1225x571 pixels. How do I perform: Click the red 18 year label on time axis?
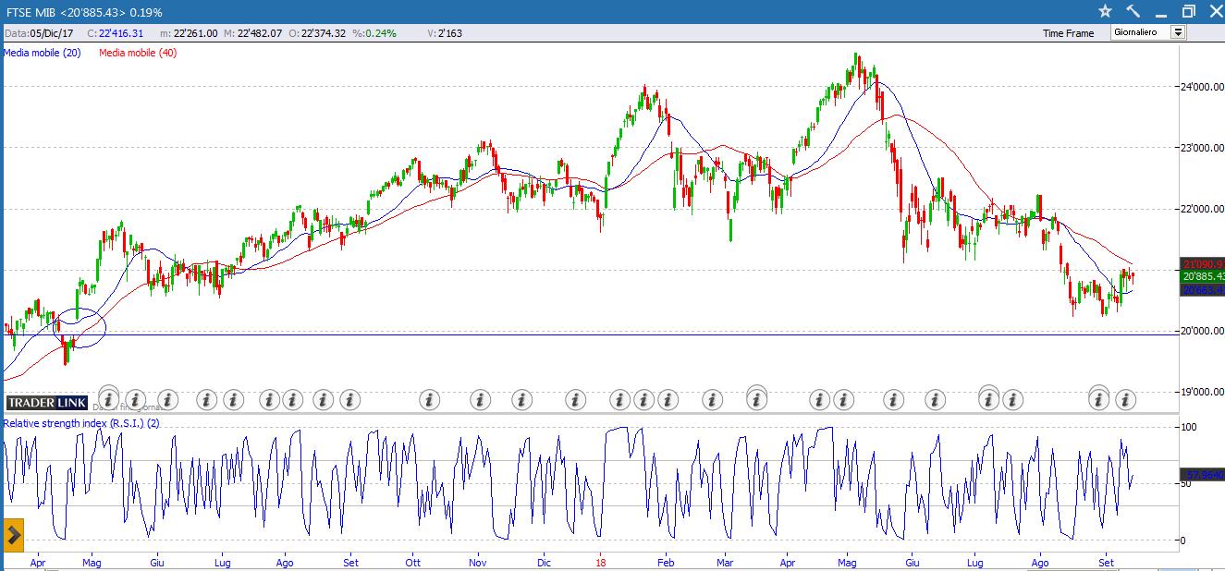[601, 562]
